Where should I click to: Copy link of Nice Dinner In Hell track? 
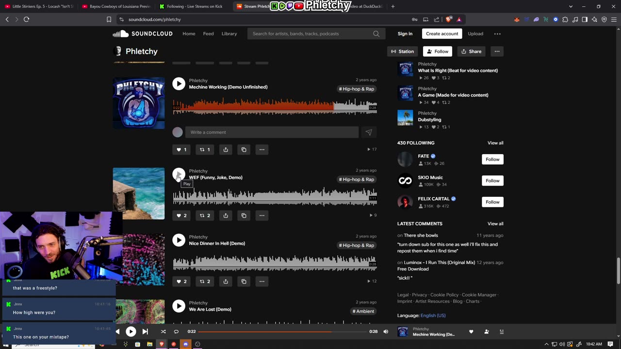click(x=244, y=281)
